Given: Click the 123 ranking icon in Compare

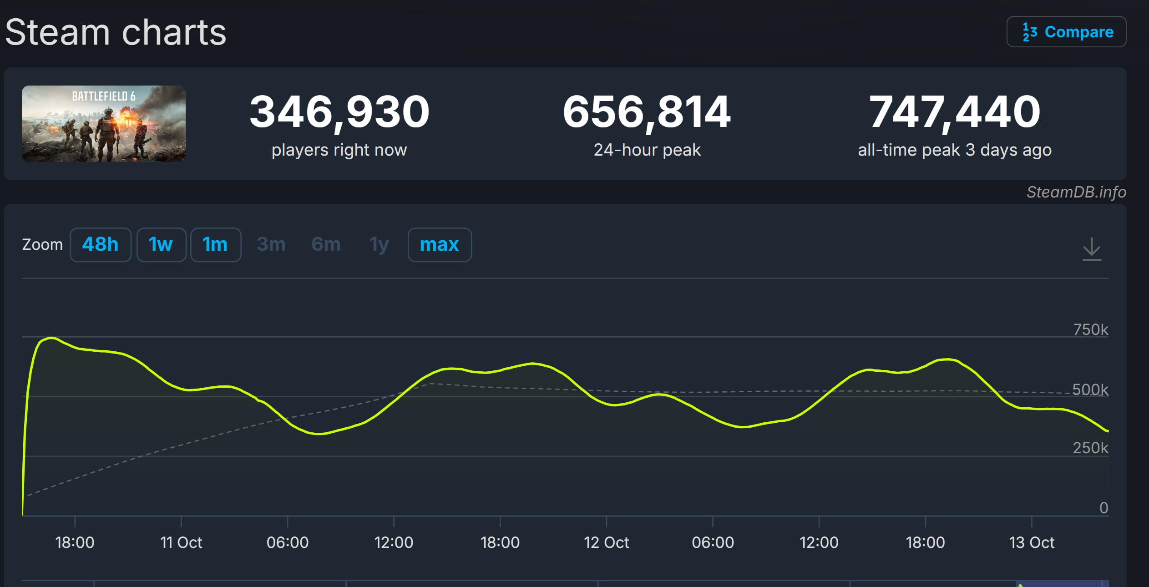Looking at the screenshot, I should [x=1029, y=32].
